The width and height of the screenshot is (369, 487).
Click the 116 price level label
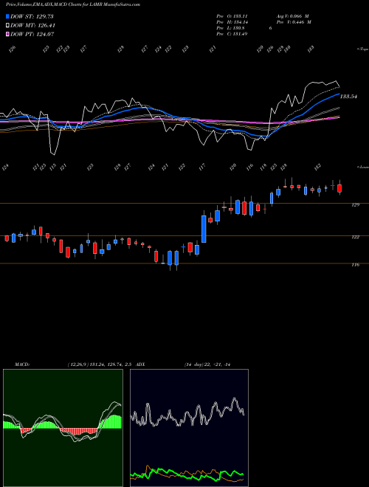click(x=356, y=265)
